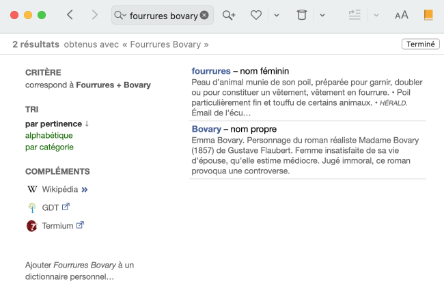Click the Termium logo icon
Viewport: 444px width, 288px height.
click(x=31, y=226)
